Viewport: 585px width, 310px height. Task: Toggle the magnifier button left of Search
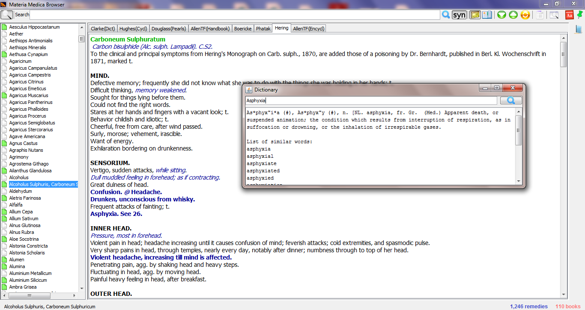pos(7,15)
